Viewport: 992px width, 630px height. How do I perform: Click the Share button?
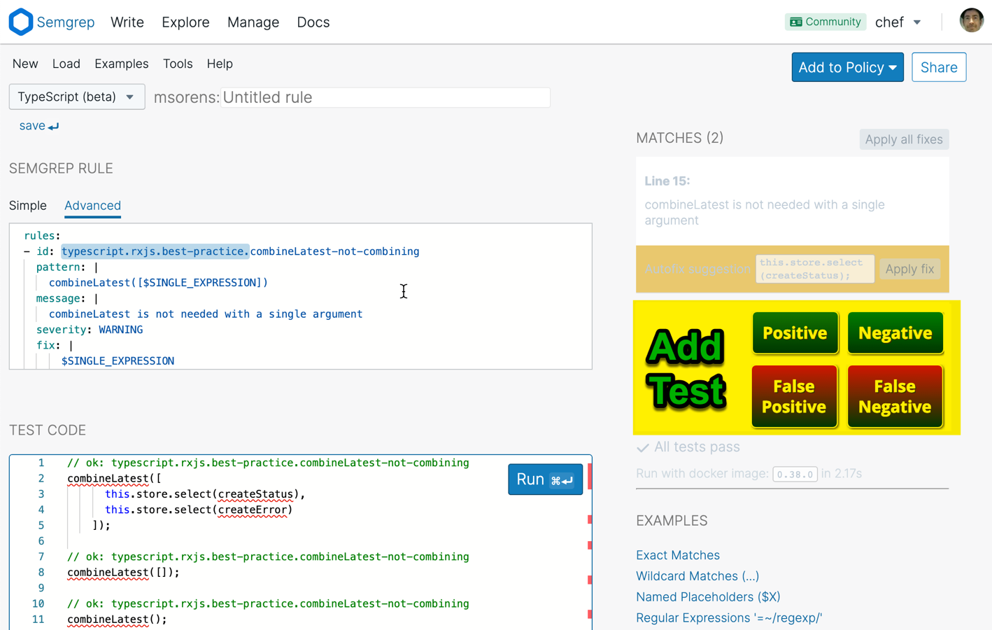[939, 67]
